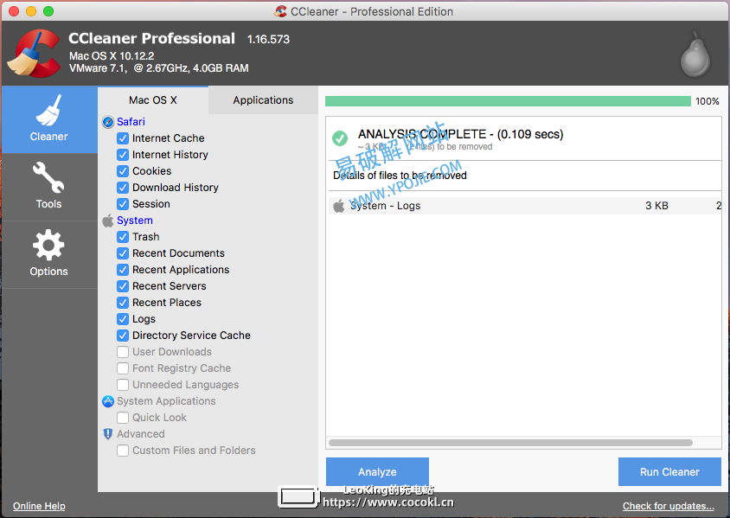The width and height of the screenshot is (730, 518).
Task: Open the Cleaner section in sidebar
Action: [x=49, y=119]
